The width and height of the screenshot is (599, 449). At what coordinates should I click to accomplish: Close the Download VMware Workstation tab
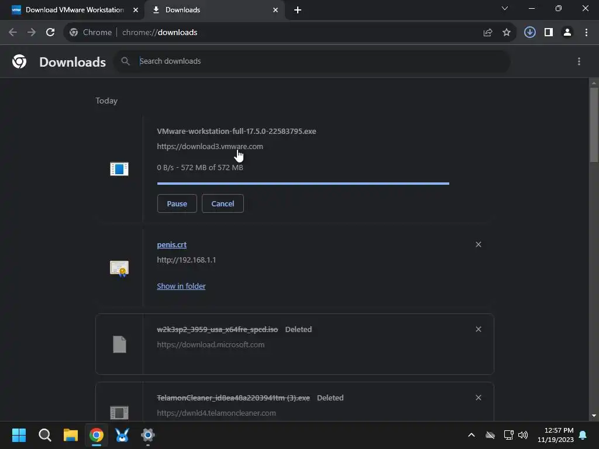136,10
